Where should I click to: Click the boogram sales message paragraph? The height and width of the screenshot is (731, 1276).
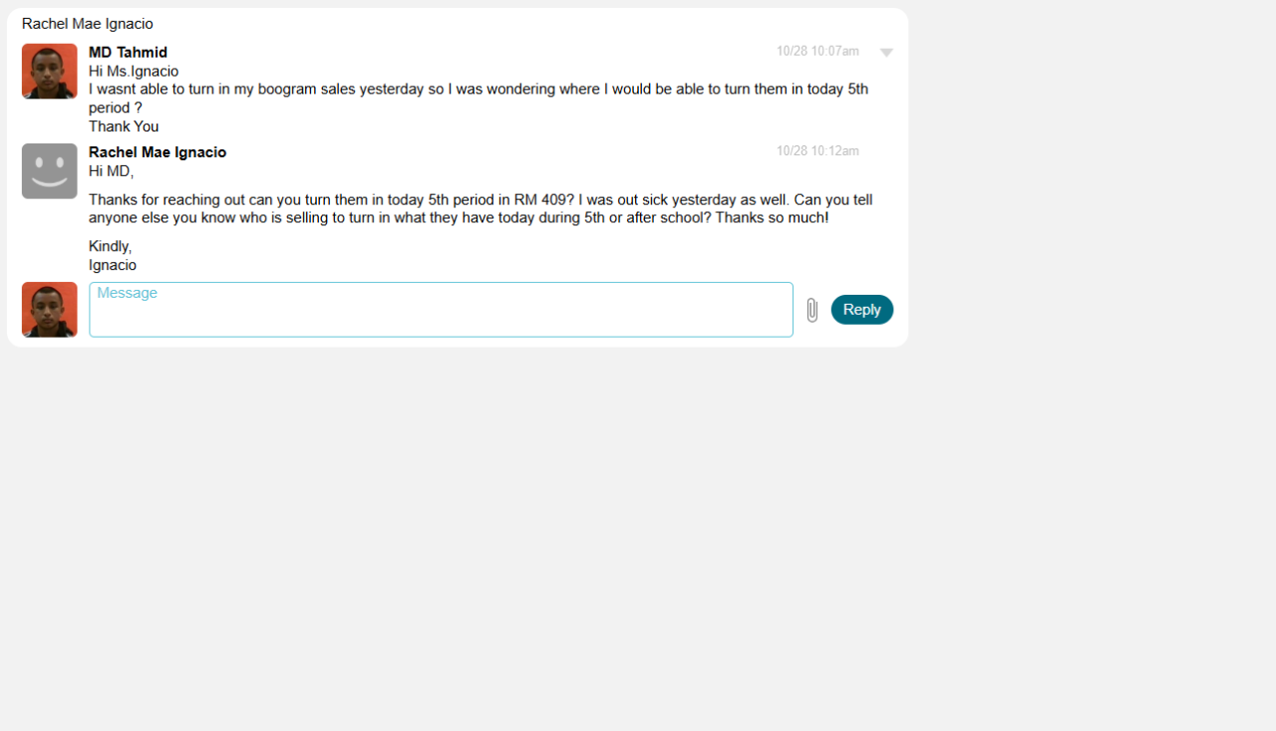(478, 99)
